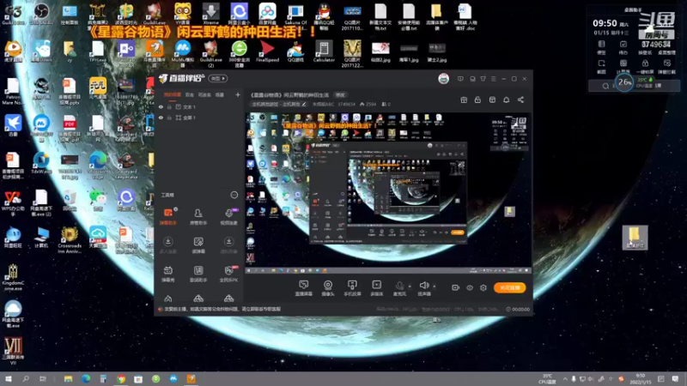687x386 pixels.
Task: Open the 读弹幕 read-danmaku tool
Action: tap(198, 245)
